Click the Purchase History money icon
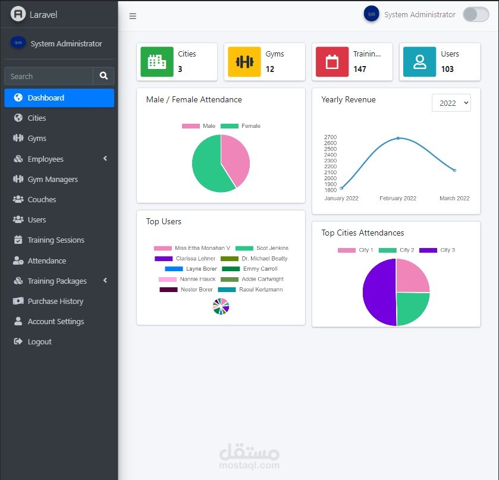The width and height of the screenshot is (499, 480). (18, 301)
